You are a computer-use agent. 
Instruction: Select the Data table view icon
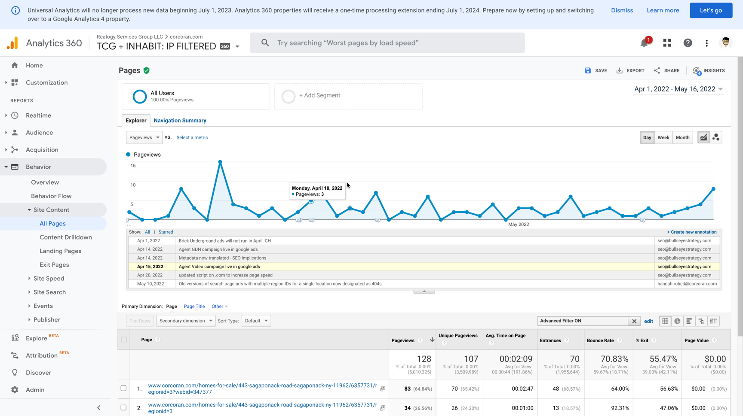[x=665, y=321]
